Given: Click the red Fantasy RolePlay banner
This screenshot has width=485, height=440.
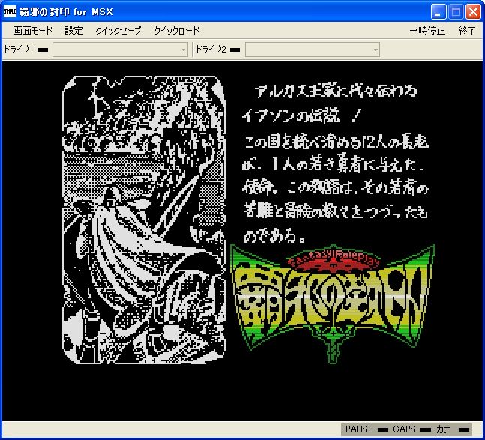Looking at the screenshot, I should point(333,260).
